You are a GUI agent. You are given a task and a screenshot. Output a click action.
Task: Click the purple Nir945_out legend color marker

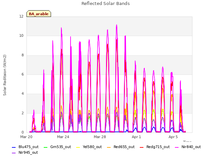(14, 153)
